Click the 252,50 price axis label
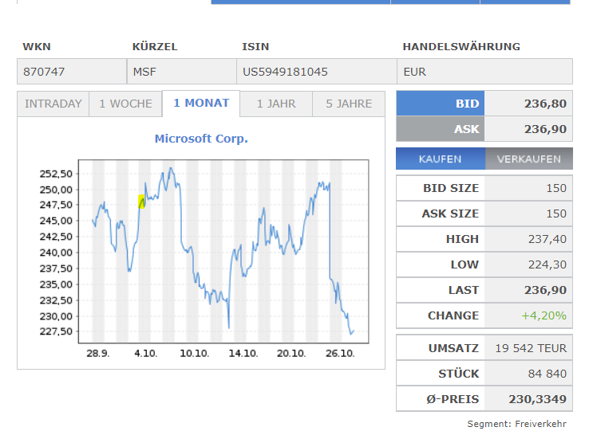Image resolution: width=589 pixels, height=431 pixels. click(56, 174)
